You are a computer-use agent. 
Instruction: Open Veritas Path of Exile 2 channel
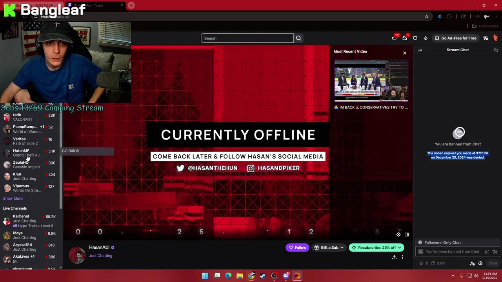[30, 141]
